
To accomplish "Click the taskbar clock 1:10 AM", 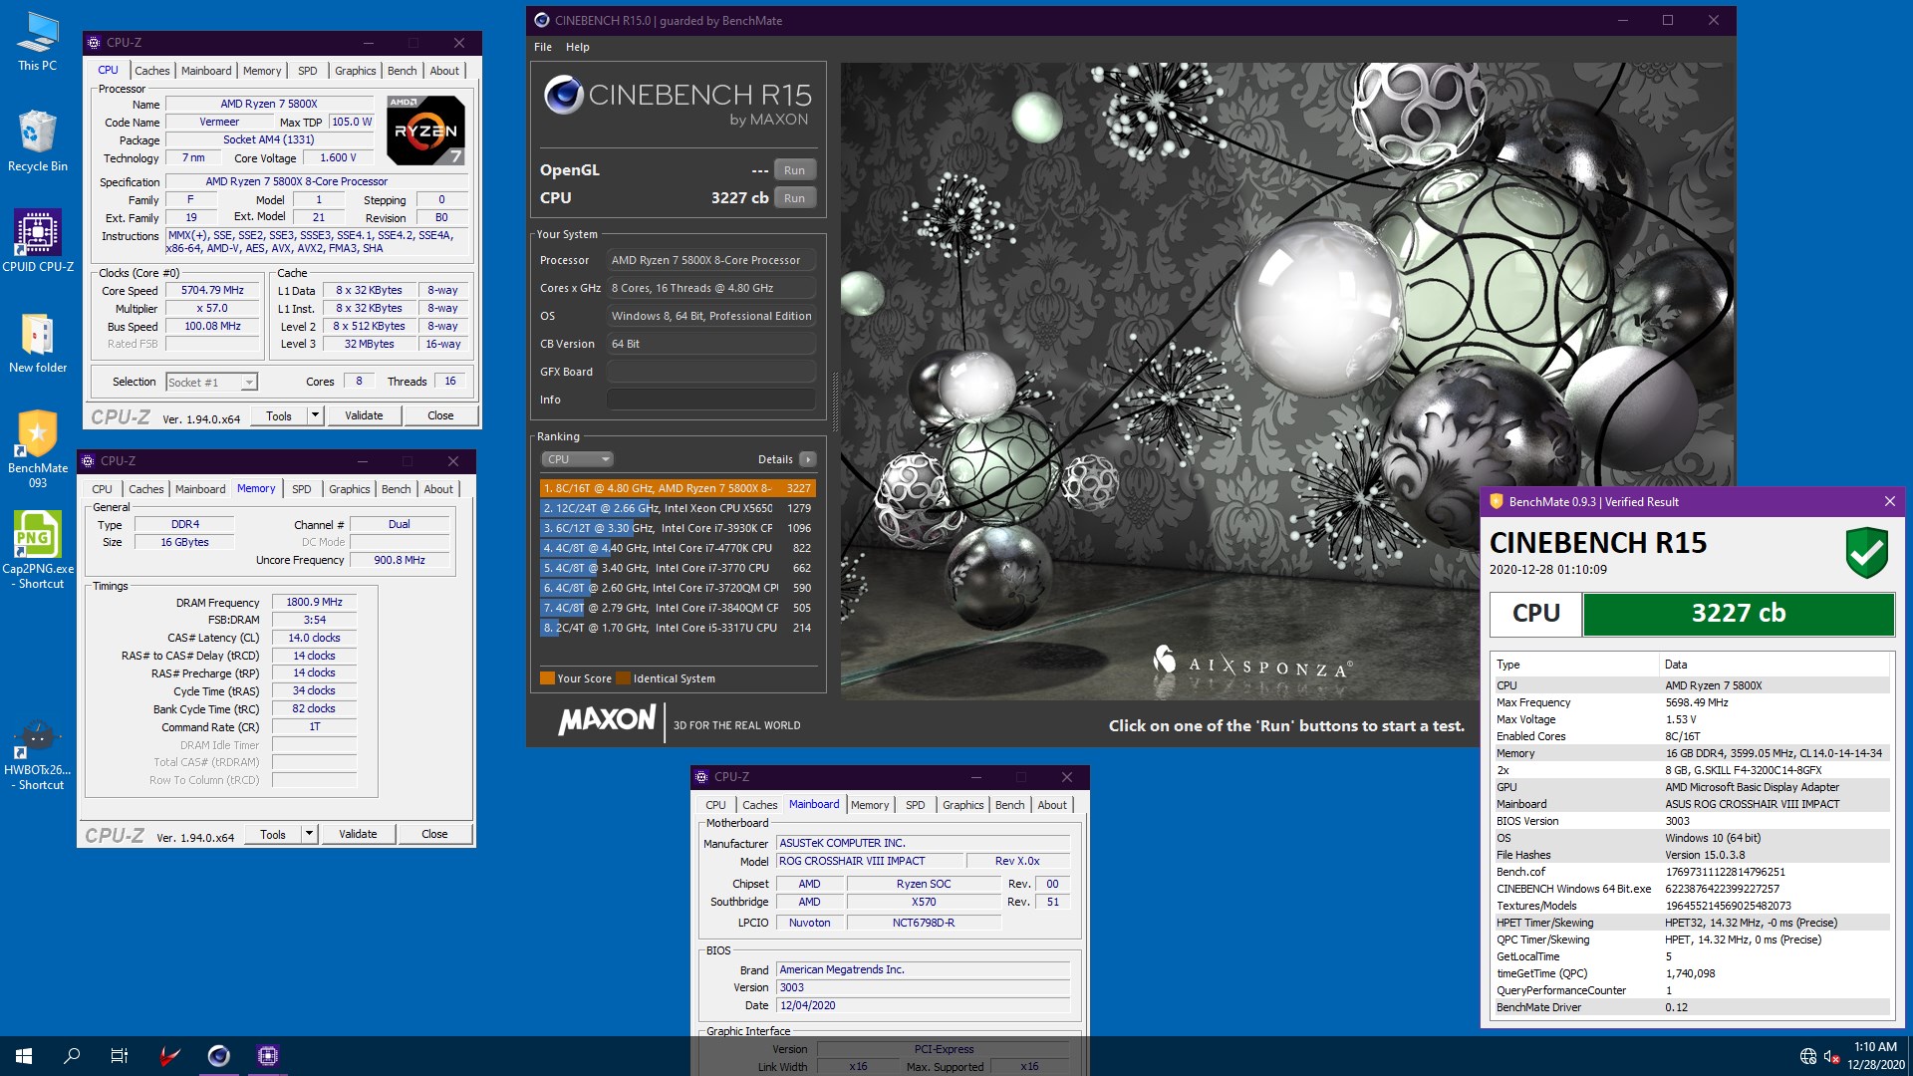I will point(1875,1056).
